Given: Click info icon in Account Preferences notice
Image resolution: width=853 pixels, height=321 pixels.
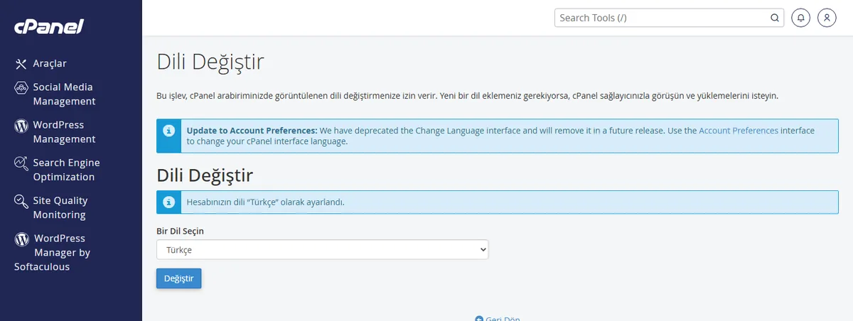Looking at the screenshot, I should [168, 131].
